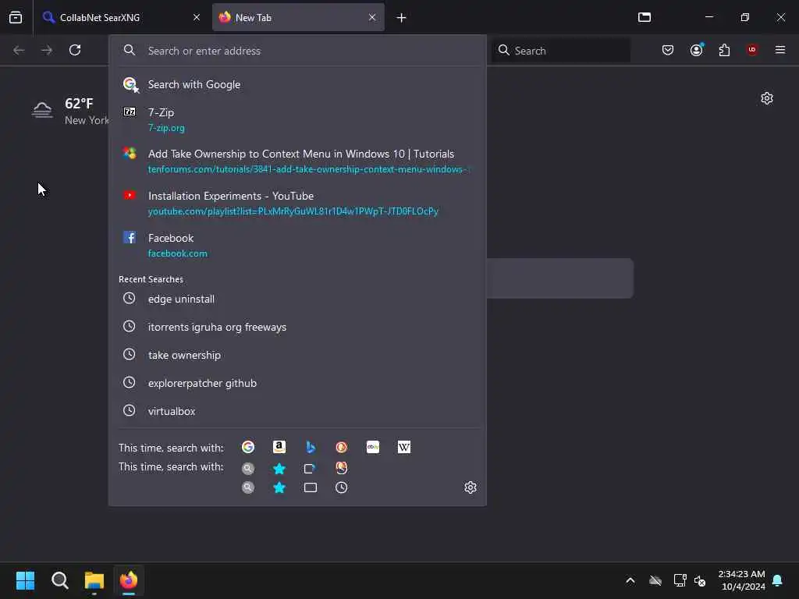Search this time with eBay icon
The image size is (799, 599).
tap(373, 447)
